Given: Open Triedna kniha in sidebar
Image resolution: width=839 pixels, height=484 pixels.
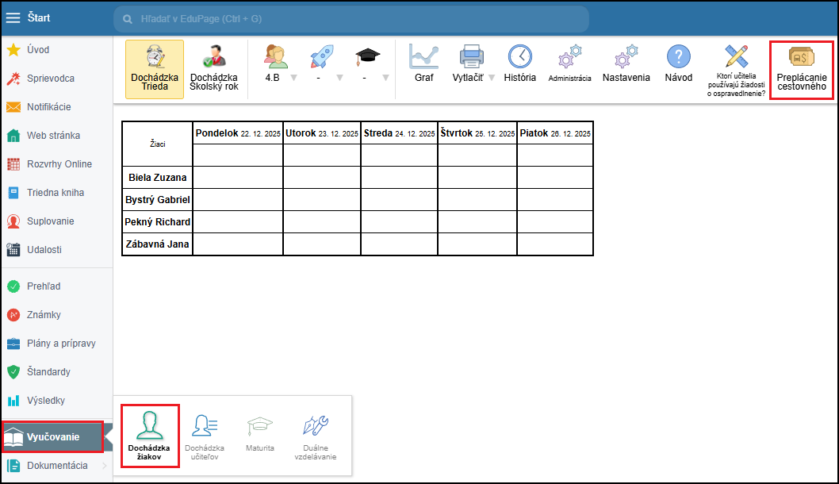Looking at the screenshot, I should point(55,193).
